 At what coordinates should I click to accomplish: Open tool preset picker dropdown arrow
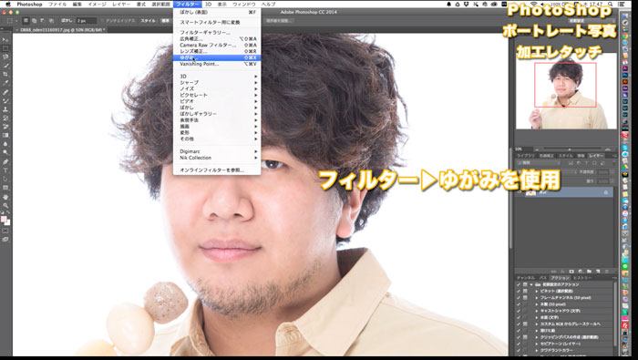15,20
